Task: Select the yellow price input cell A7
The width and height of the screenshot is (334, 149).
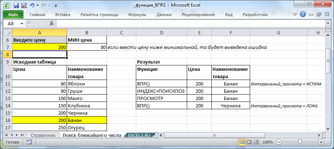Action: (40, 47)
